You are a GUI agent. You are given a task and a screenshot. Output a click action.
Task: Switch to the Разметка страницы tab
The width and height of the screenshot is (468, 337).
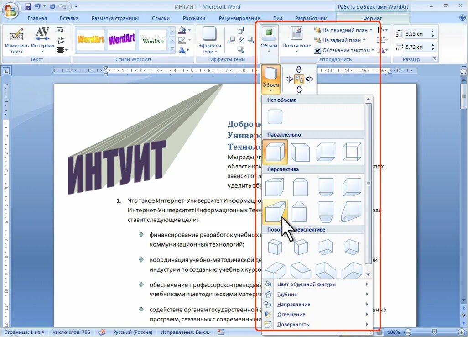click(x=115, y=18)
